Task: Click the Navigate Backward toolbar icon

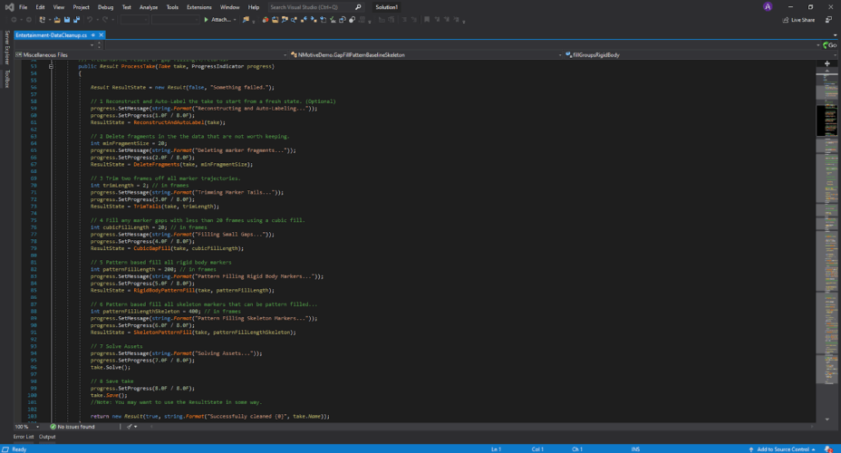Action: point(14,20)
